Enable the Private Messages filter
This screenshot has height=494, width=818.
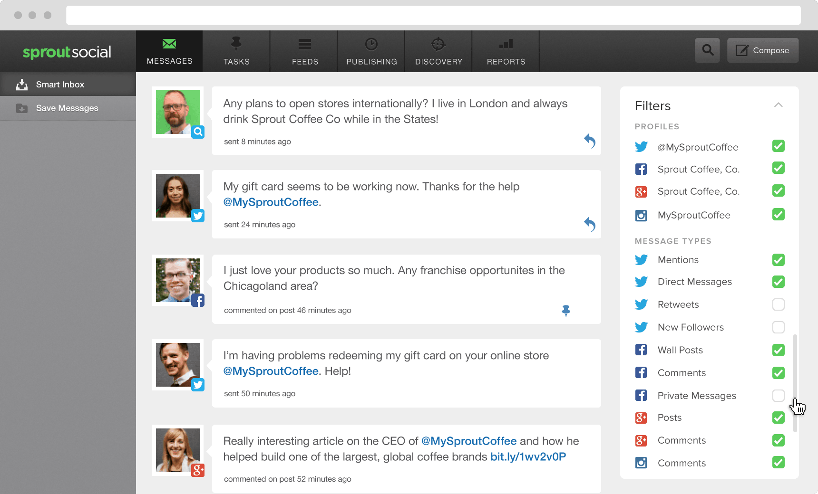pos(779,396)
